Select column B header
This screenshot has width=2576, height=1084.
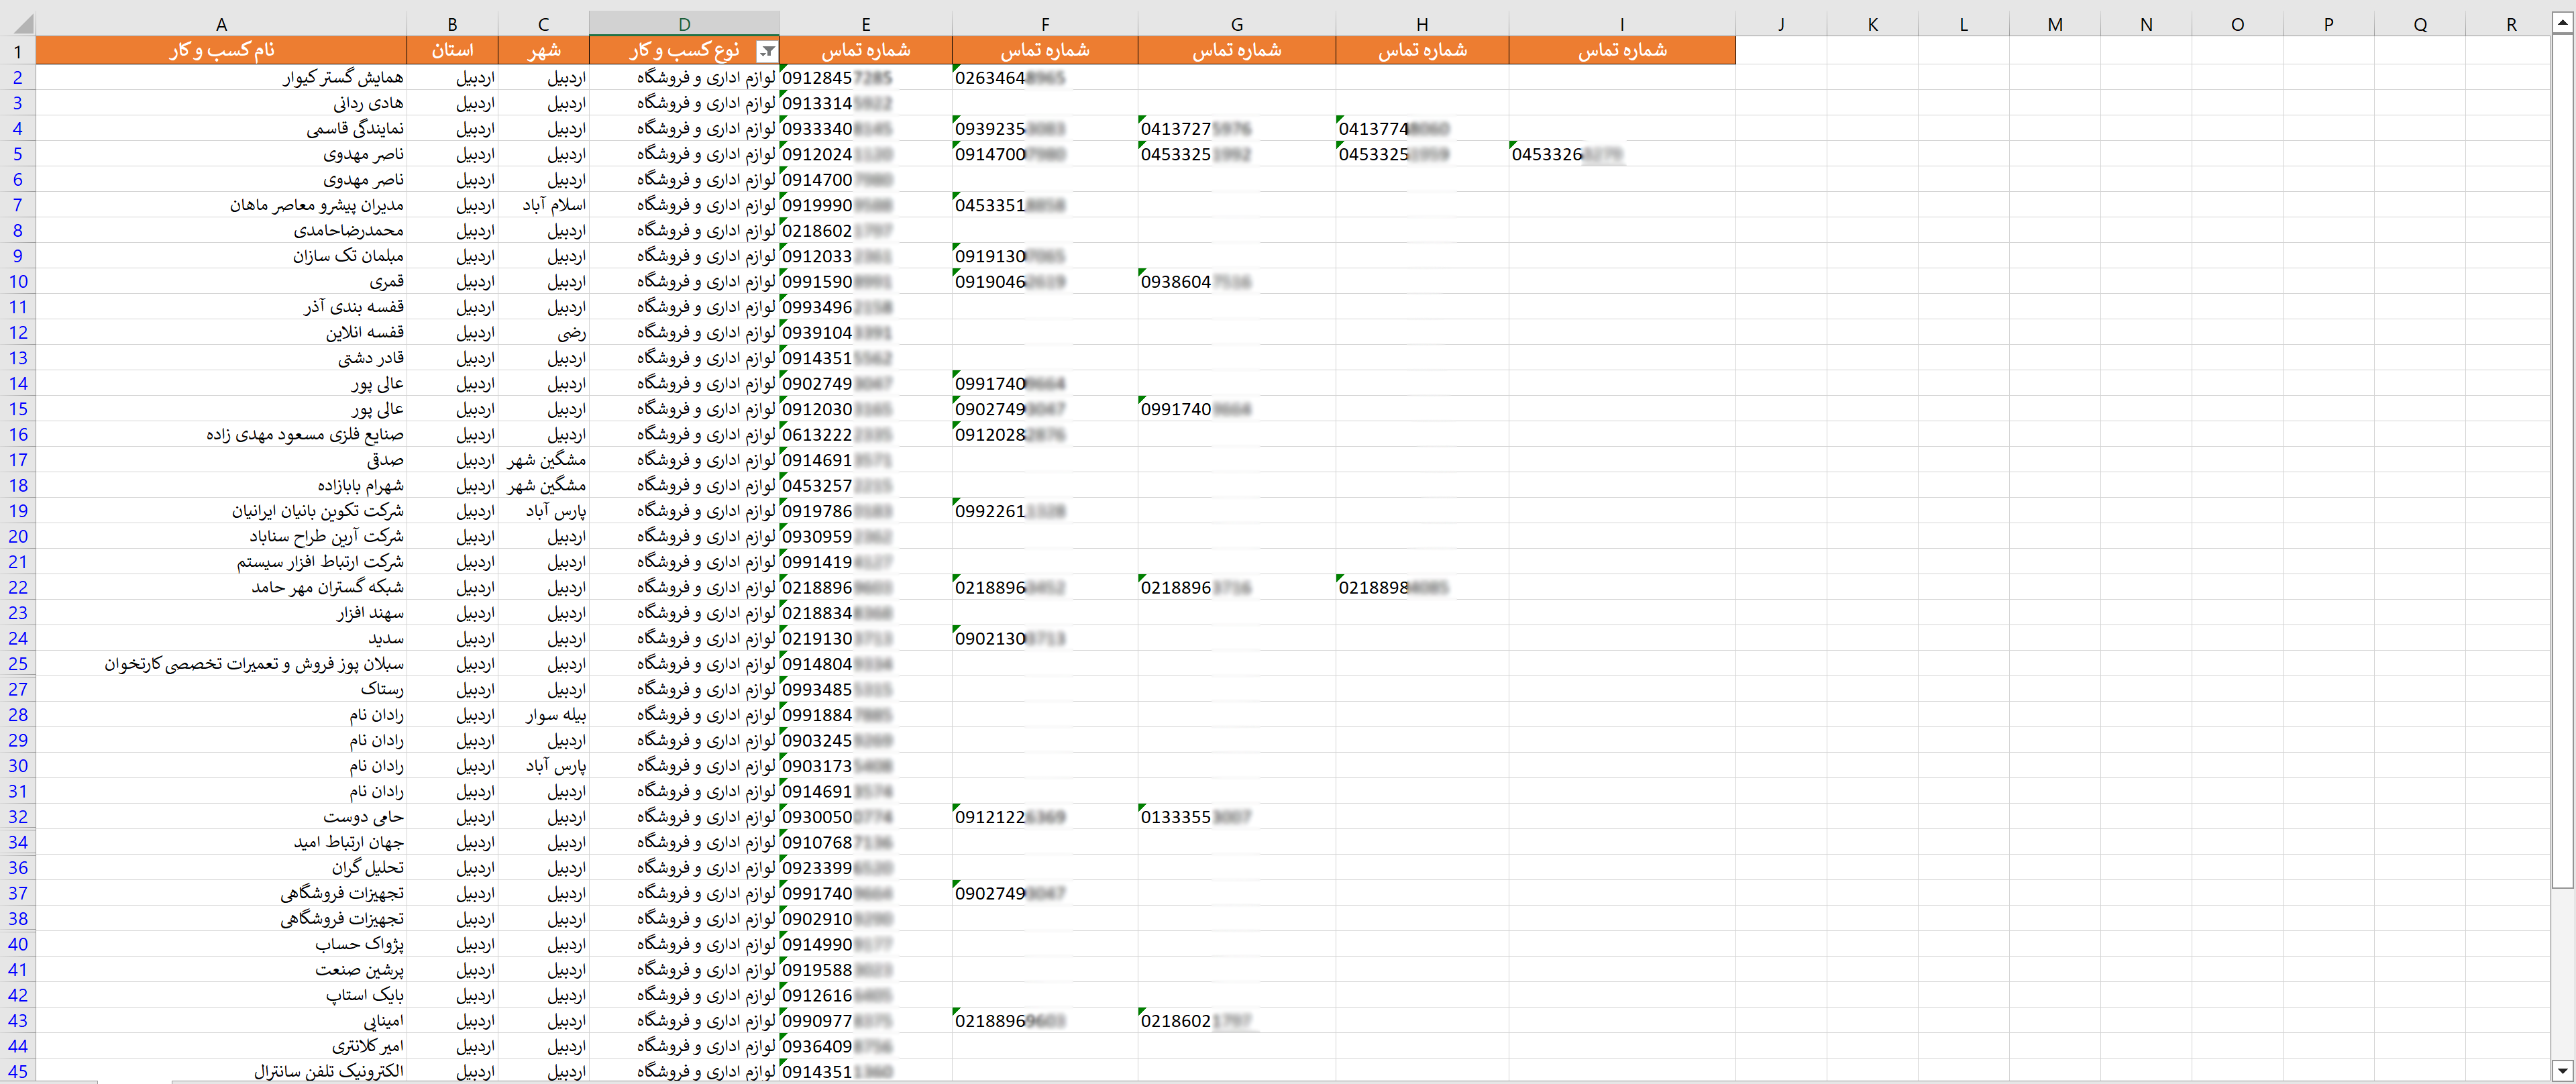[x=452, y=24]
